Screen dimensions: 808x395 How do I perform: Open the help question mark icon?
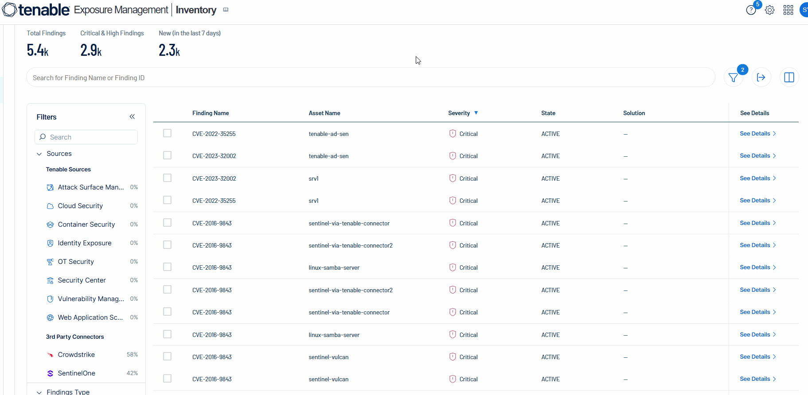[751, 10]
